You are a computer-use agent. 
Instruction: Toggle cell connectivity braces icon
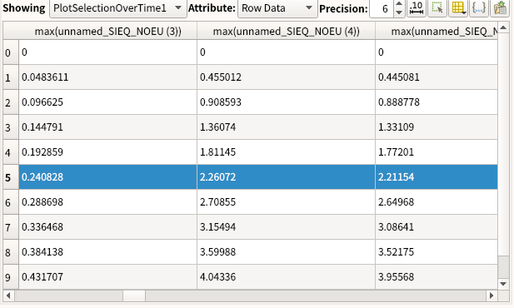pos(479,7)
